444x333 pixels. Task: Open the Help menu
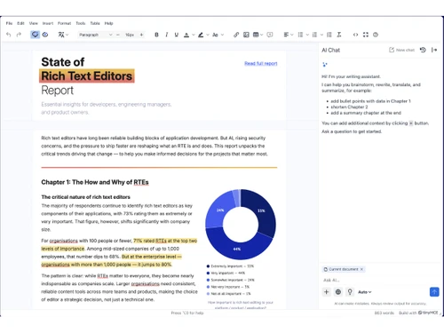click(108, 23)
